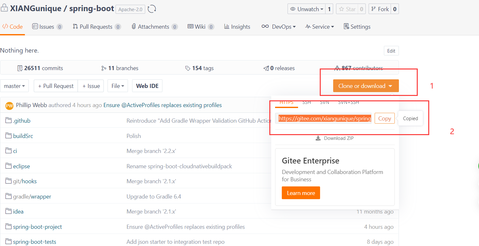Open the Pull Requests tab
479x246 pixels.
97,27
